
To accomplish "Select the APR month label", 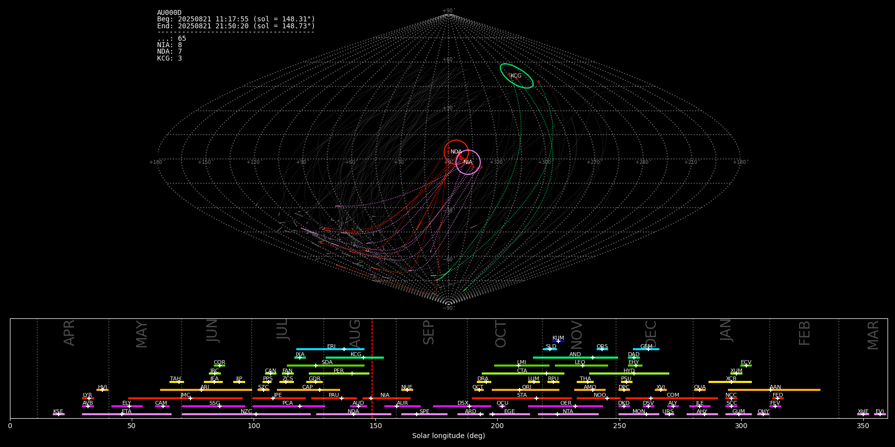I will pos(69,333).
